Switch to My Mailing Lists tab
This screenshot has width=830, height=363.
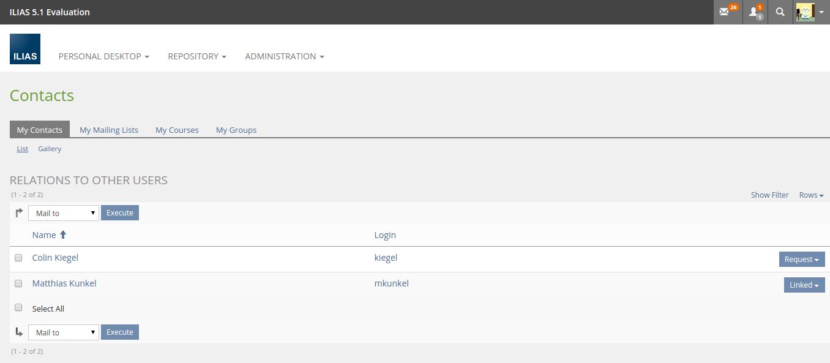109,130
